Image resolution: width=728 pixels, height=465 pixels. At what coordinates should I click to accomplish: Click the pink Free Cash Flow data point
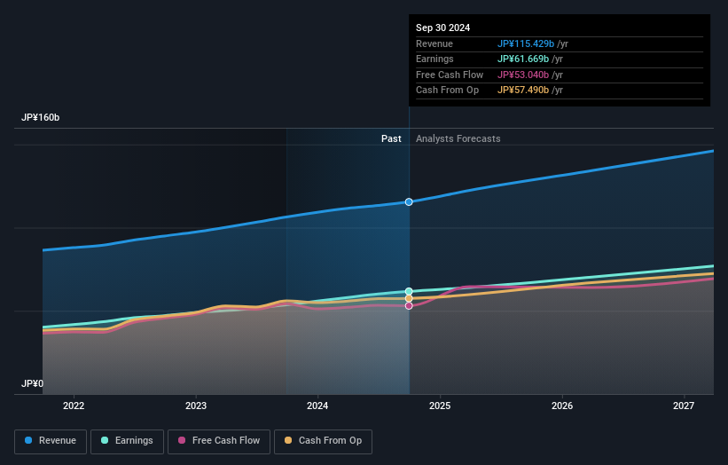click(x=409, y=305)
